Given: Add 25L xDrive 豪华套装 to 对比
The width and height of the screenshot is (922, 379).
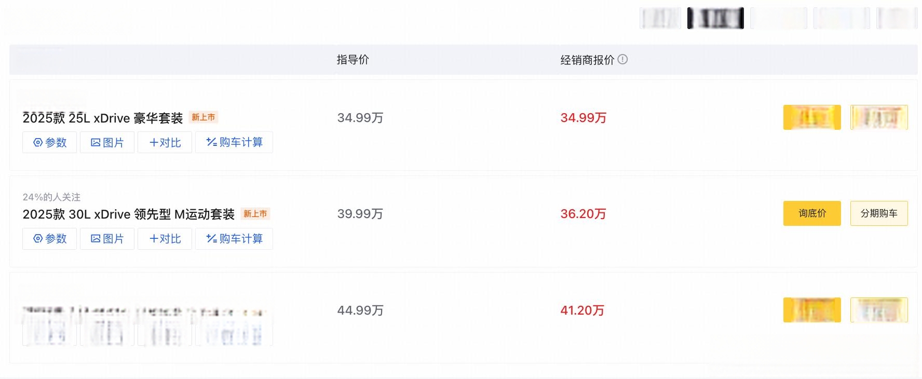Looking at the screenshot, I should click(x=165, y=142).
